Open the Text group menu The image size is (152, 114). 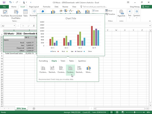click(x=129, y=14)
